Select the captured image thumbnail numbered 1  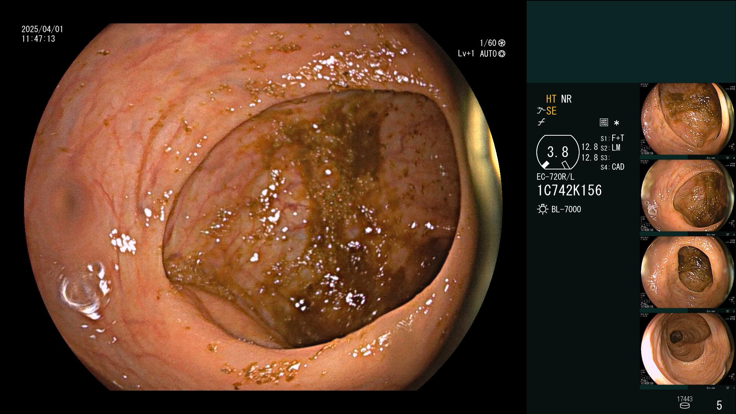(688, 349)
